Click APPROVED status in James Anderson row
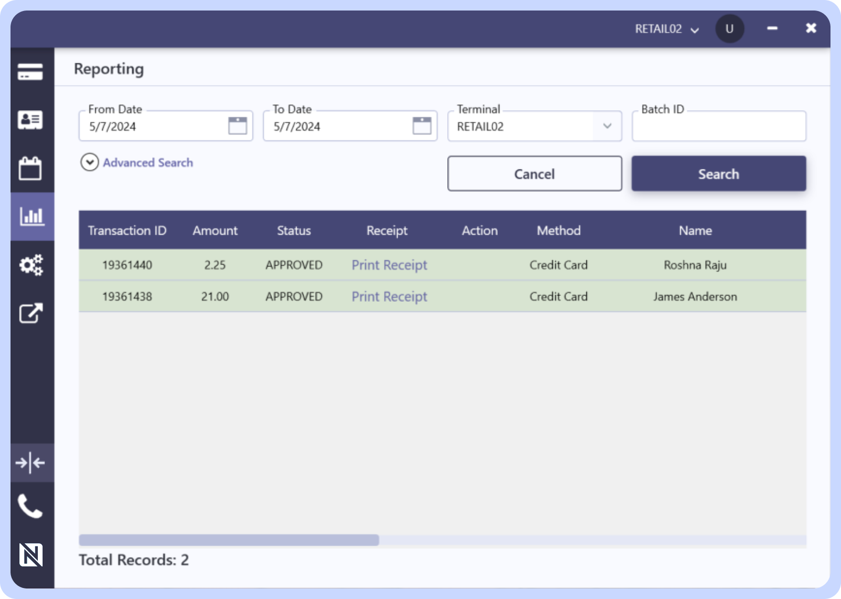 [x=294, y=296]
